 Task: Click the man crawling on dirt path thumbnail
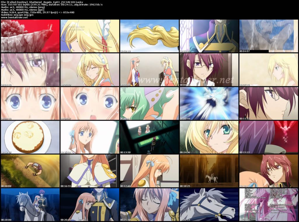30,171
